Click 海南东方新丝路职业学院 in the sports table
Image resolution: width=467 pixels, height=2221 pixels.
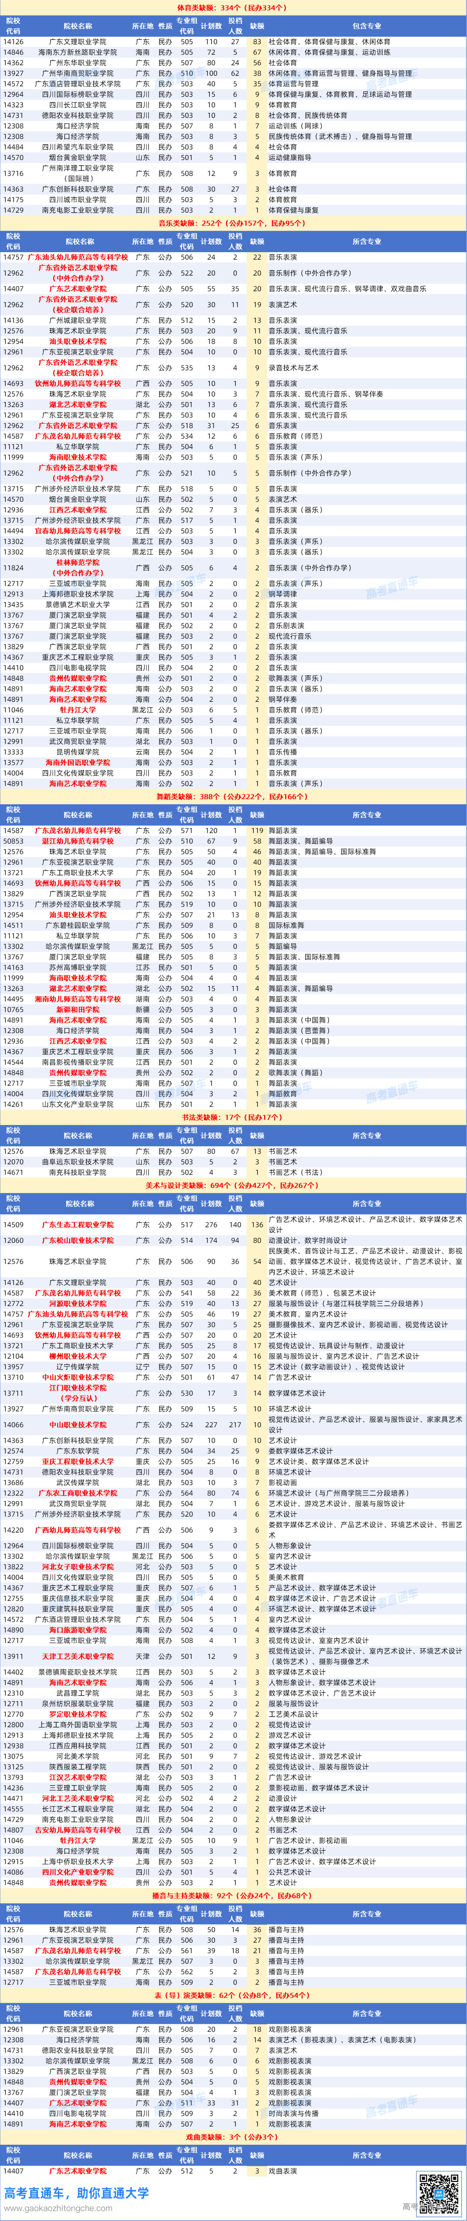(78, 52)
